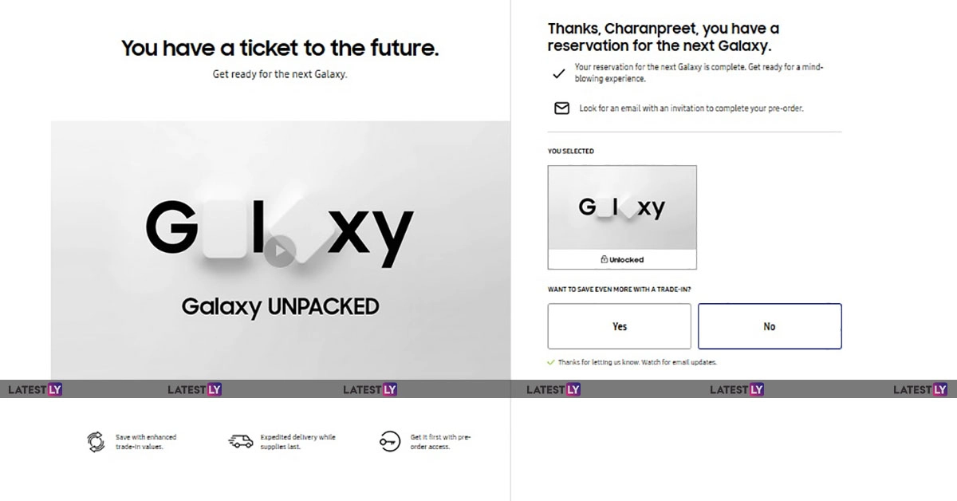Play the Galaxy Unpacked video
This screenshot has width=957, height=501.
280,251
